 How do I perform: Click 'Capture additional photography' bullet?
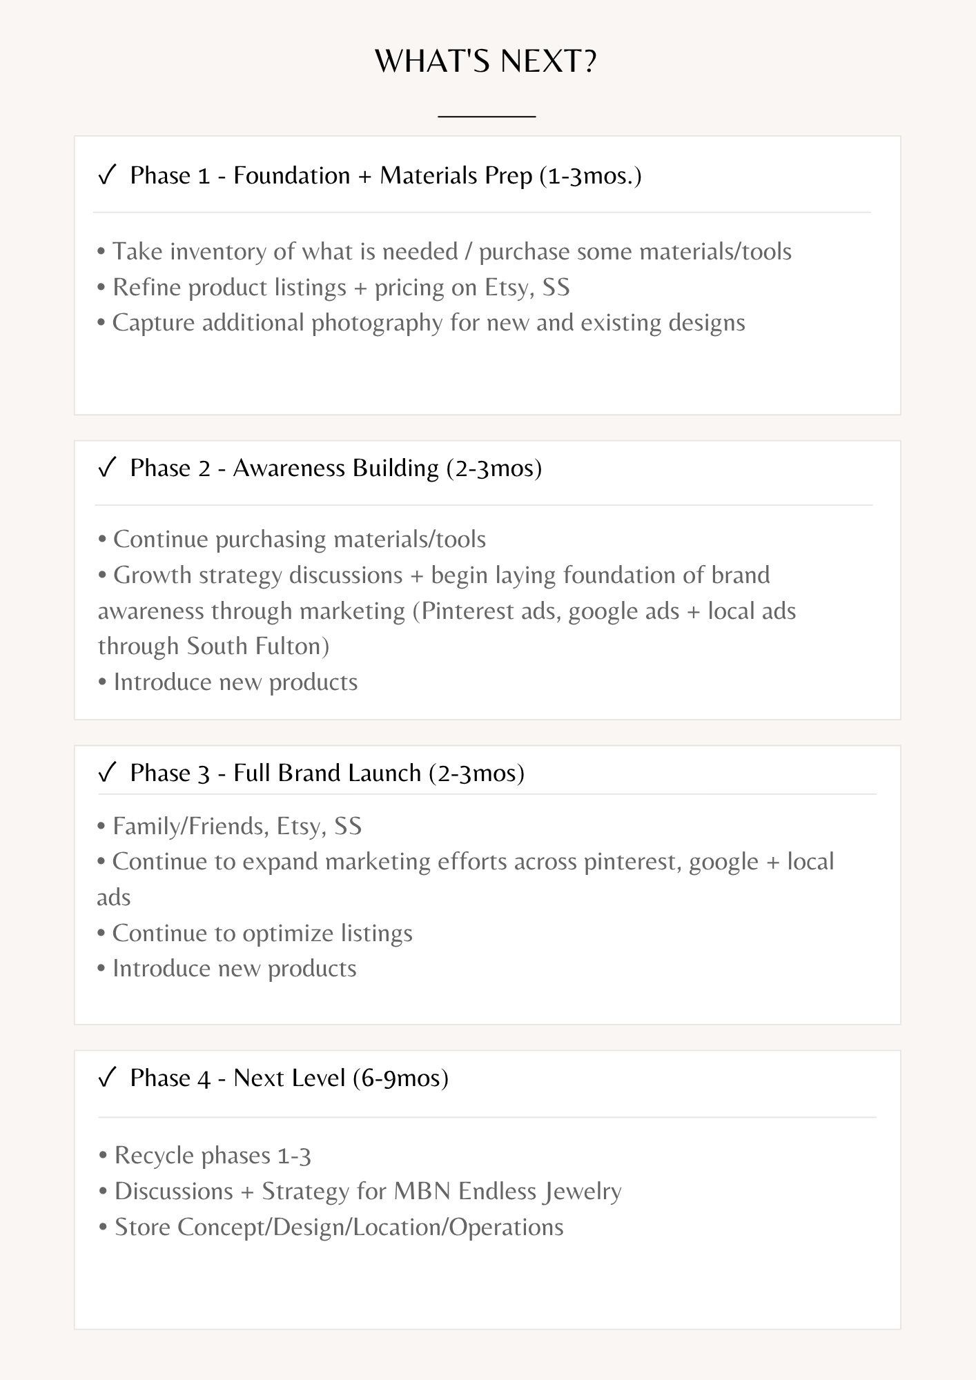tap(421, 324)
